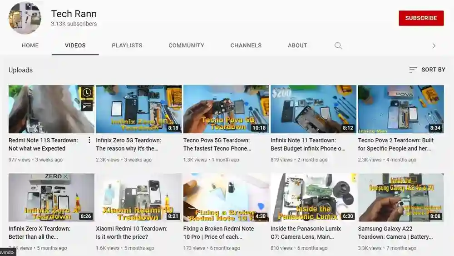Play the Tecno Pova 5G Teardown thumbnail
The width and height of the screenshot is (454, 256).
pyautogui.click(x=226, y=109)
